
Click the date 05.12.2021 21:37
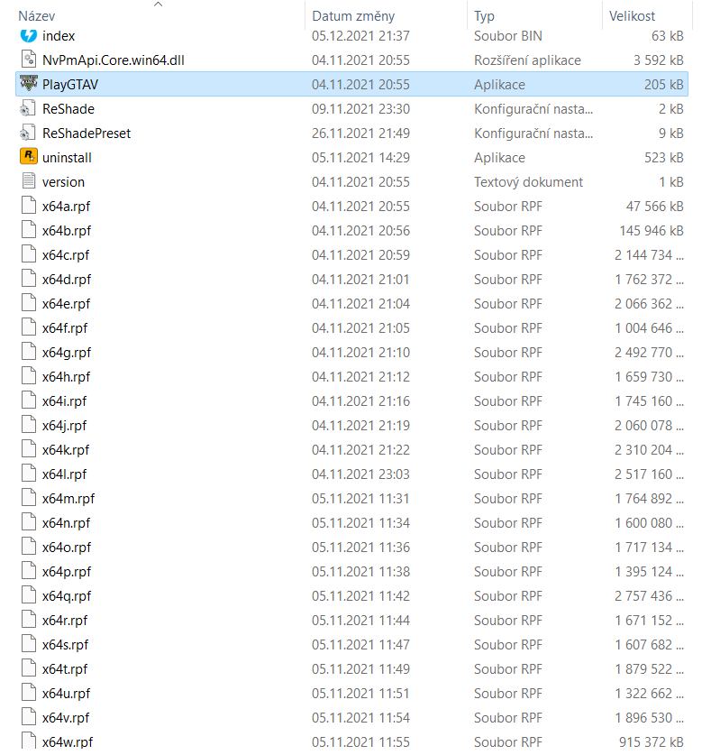360,36
